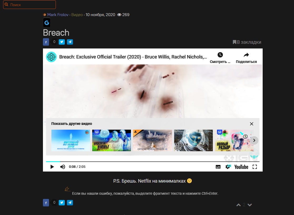Screen dimensions: 294x215
Task: Click the IGN watermark in video
Action: (x=241, y=158)
